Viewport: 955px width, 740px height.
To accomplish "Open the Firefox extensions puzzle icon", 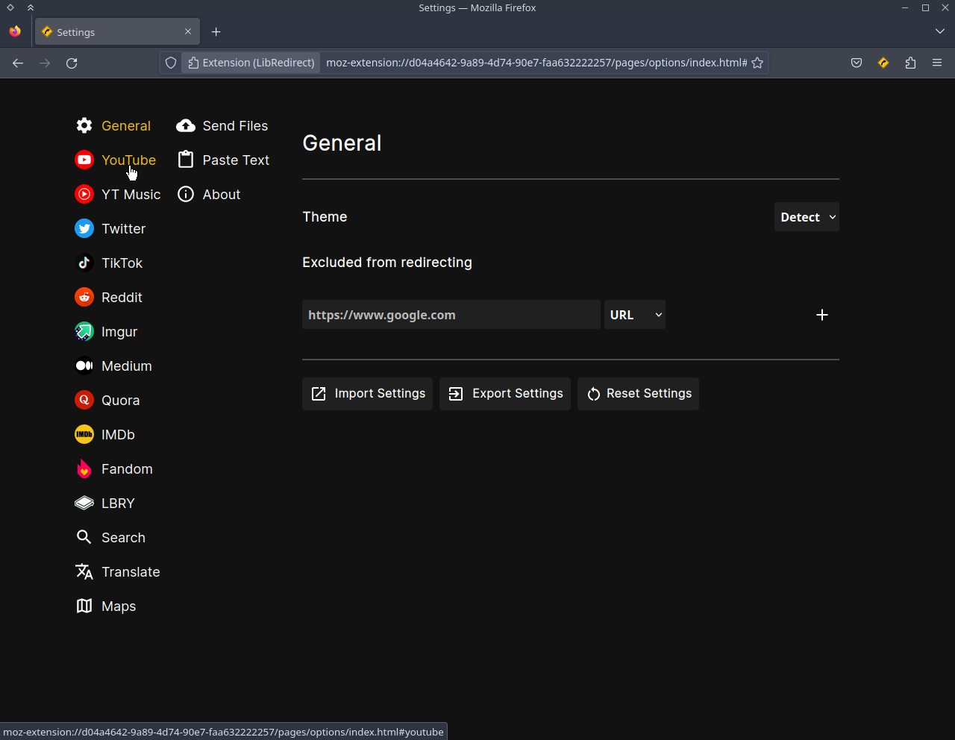I will pyautogui.click(x=910, y=63).
